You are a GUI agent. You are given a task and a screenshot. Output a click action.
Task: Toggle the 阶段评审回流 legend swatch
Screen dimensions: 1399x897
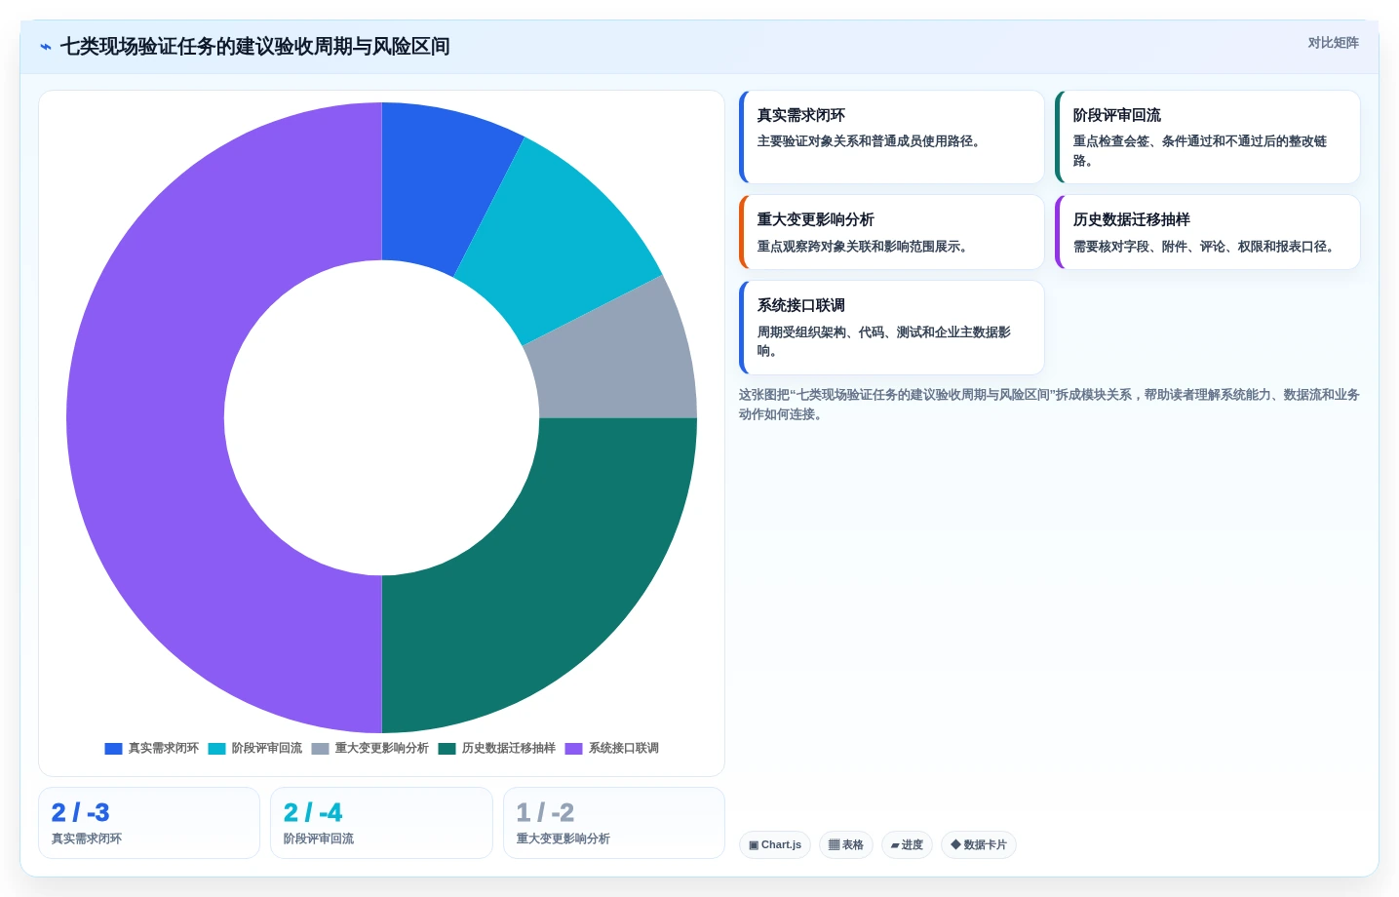coord(216,749)
